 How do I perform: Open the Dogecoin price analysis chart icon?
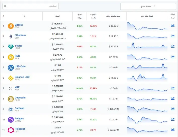coord(172,98)
